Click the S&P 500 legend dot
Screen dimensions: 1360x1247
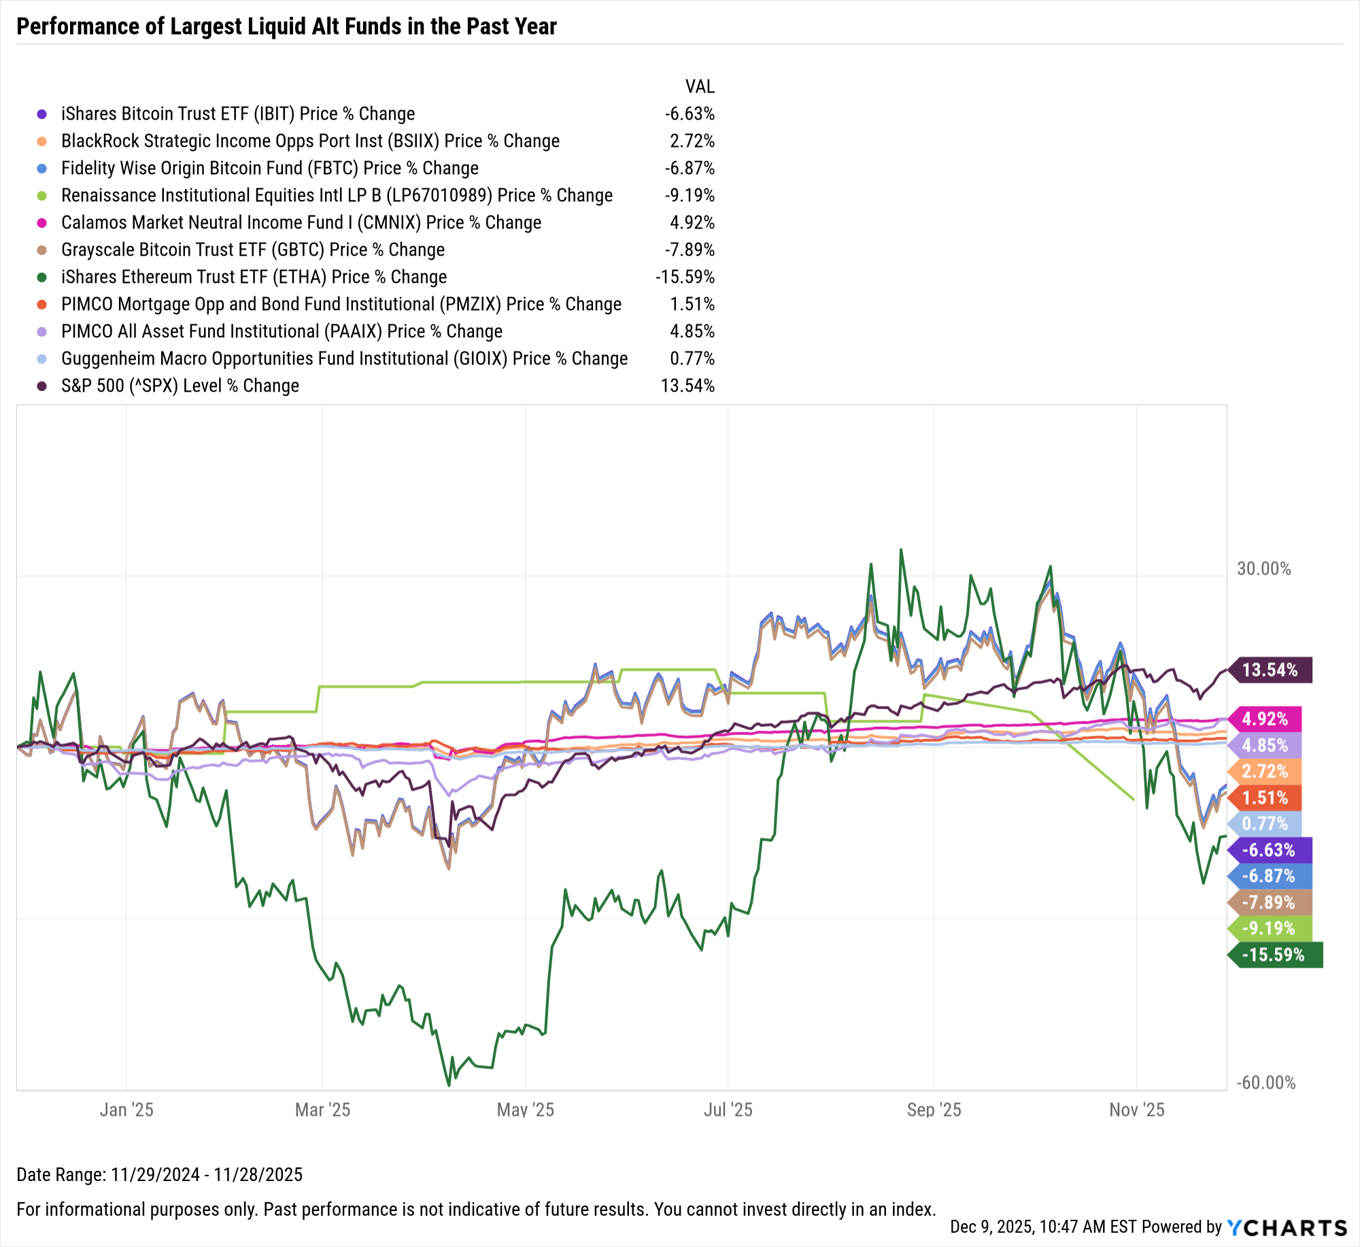tap(42, 386)
